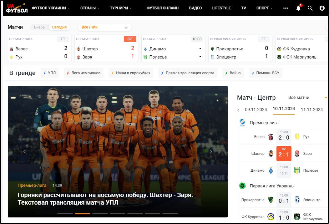Open the search magnifier icon
The width and height of the screenshot is (329, 224).
[x=310, y=8]
